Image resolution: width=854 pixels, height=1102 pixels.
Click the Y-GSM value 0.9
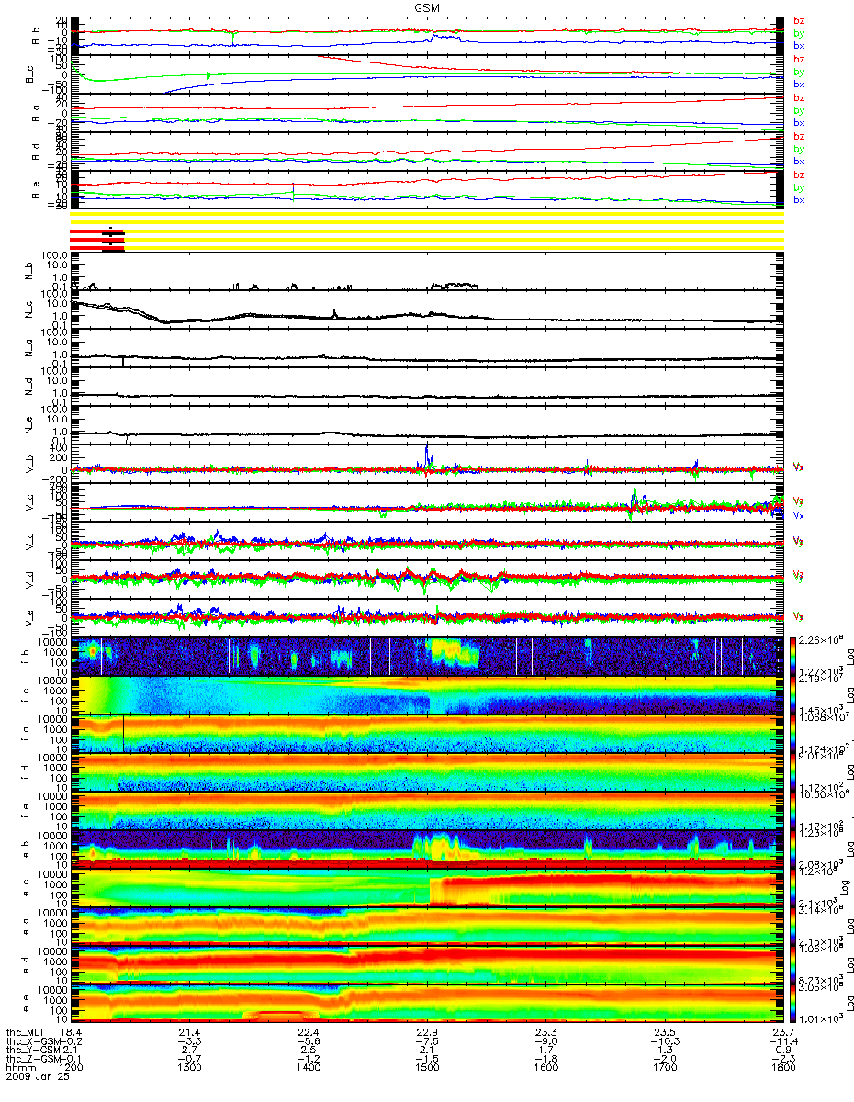[x=782, y=1050]
